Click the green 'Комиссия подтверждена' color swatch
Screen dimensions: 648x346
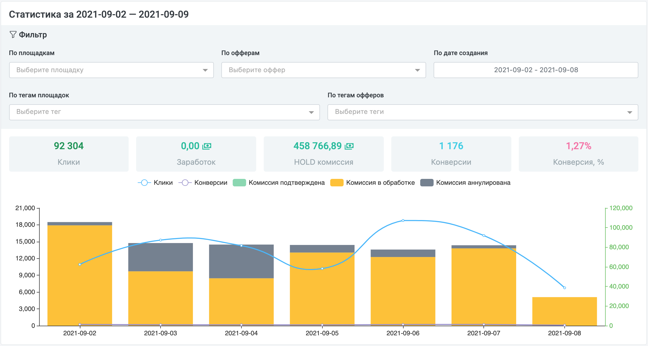pos(239,183)
